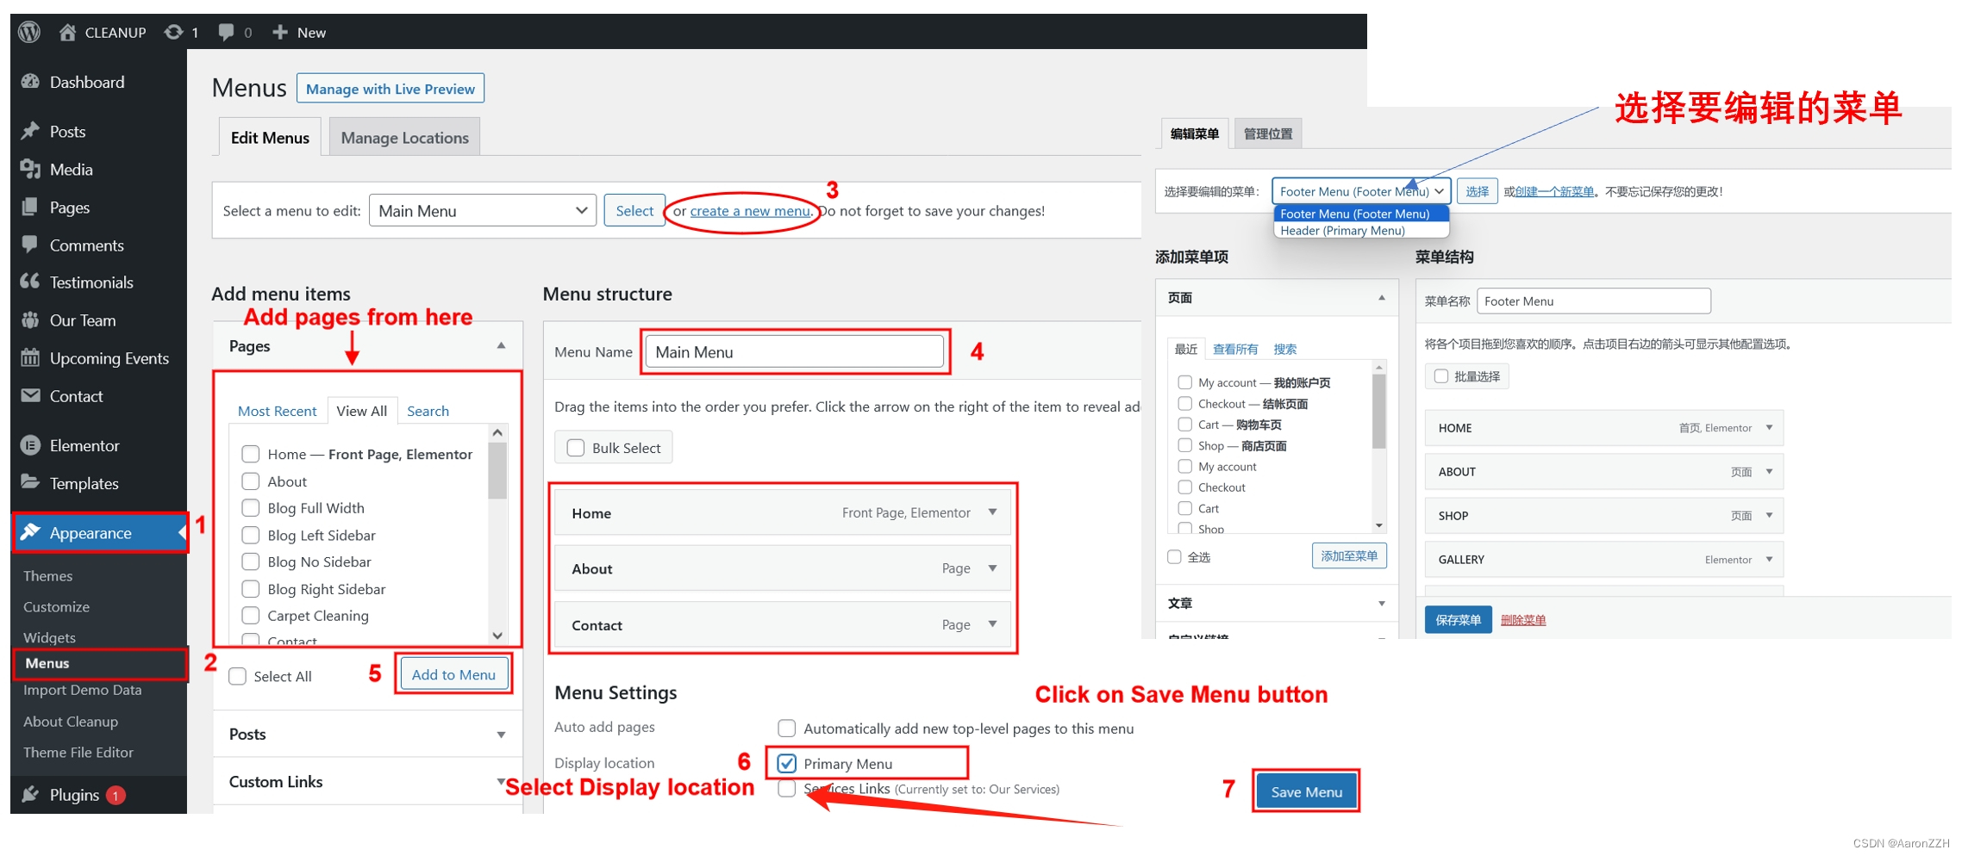
Task: Click the 菜单名称 Footer Menu field
Action: (1593, 301)
